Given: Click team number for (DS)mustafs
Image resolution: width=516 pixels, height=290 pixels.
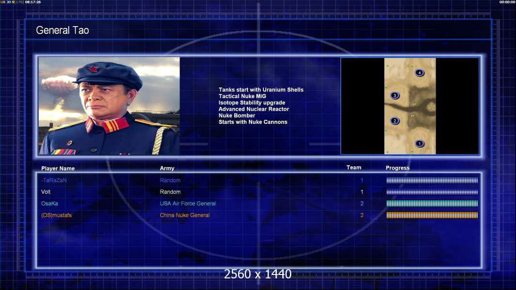Looking at the screenshot, I should click(362, 215).
